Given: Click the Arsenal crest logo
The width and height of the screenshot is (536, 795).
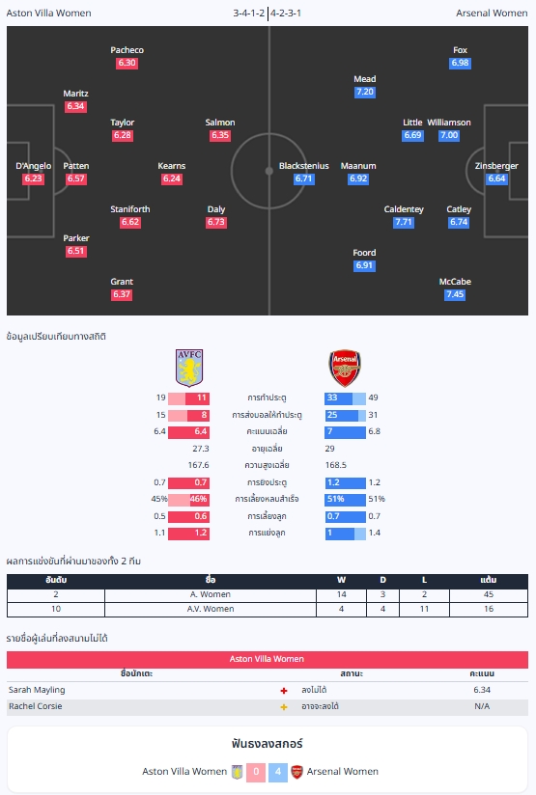Looking at the screenshot, I should click(345, 369).
